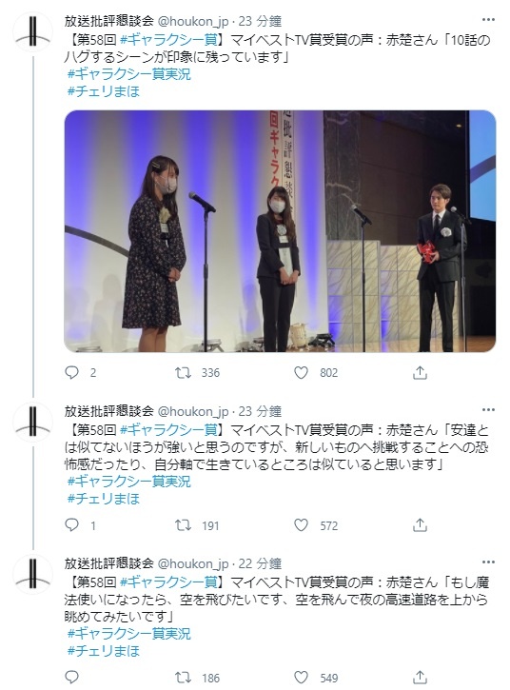Image resolution: width=510 pixels, height=690 pixels.
Task: Open more options menu on first tweet
Action: pos(488,20)
